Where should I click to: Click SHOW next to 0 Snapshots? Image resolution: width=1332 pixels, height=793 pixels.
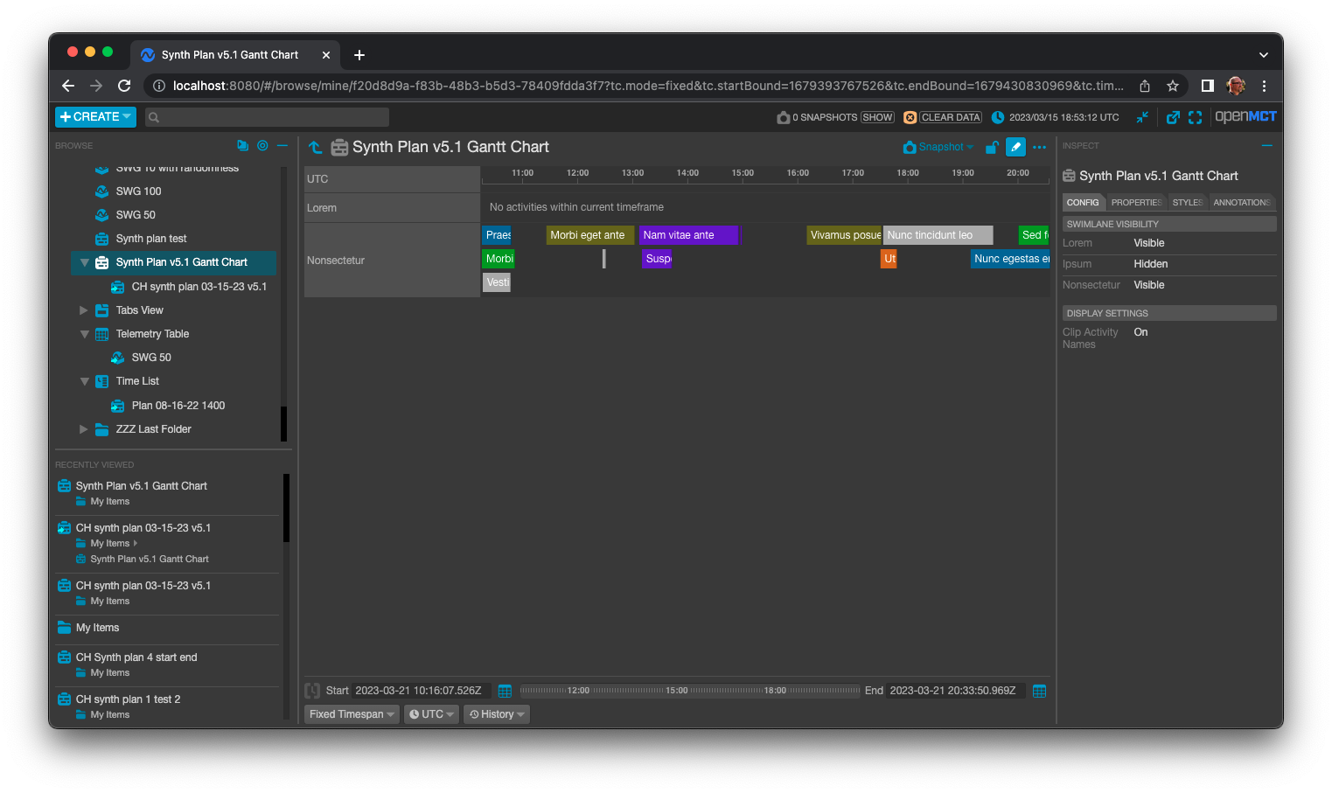click(x=877, y=116)
